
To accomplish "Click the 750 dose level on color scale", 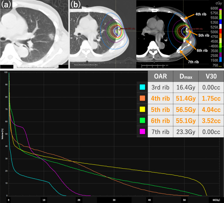I will [215, 65].
